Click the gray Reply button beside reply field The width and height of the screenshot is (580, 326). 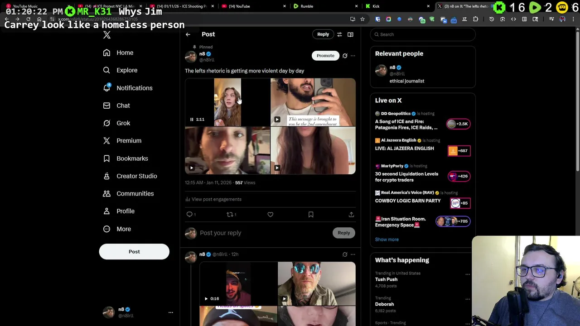(x=344, y=233)
